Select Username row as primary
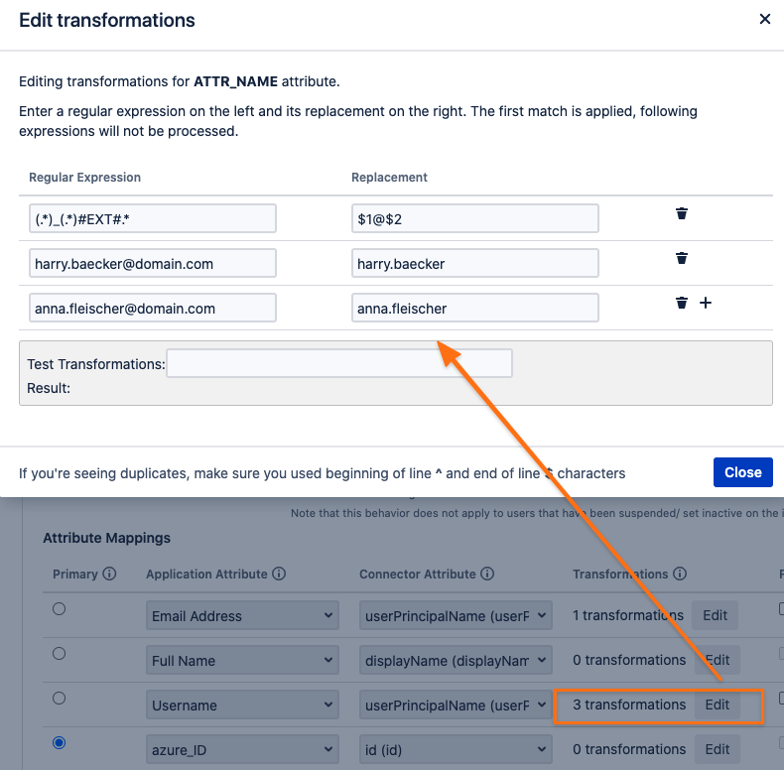This screenshot has width=784, height=770. (59, 698)
